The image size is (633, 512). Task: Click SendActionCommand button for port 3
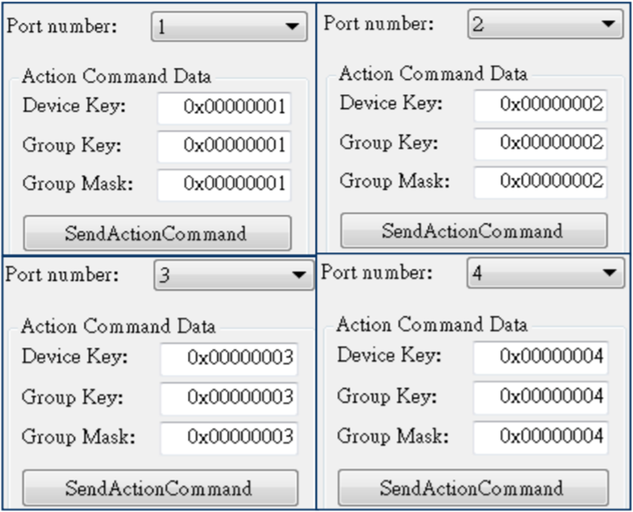click(x=160, y=488)
